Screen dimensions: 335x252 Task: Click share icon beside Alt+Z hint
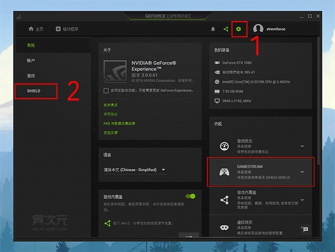click(x=107, y=223)
